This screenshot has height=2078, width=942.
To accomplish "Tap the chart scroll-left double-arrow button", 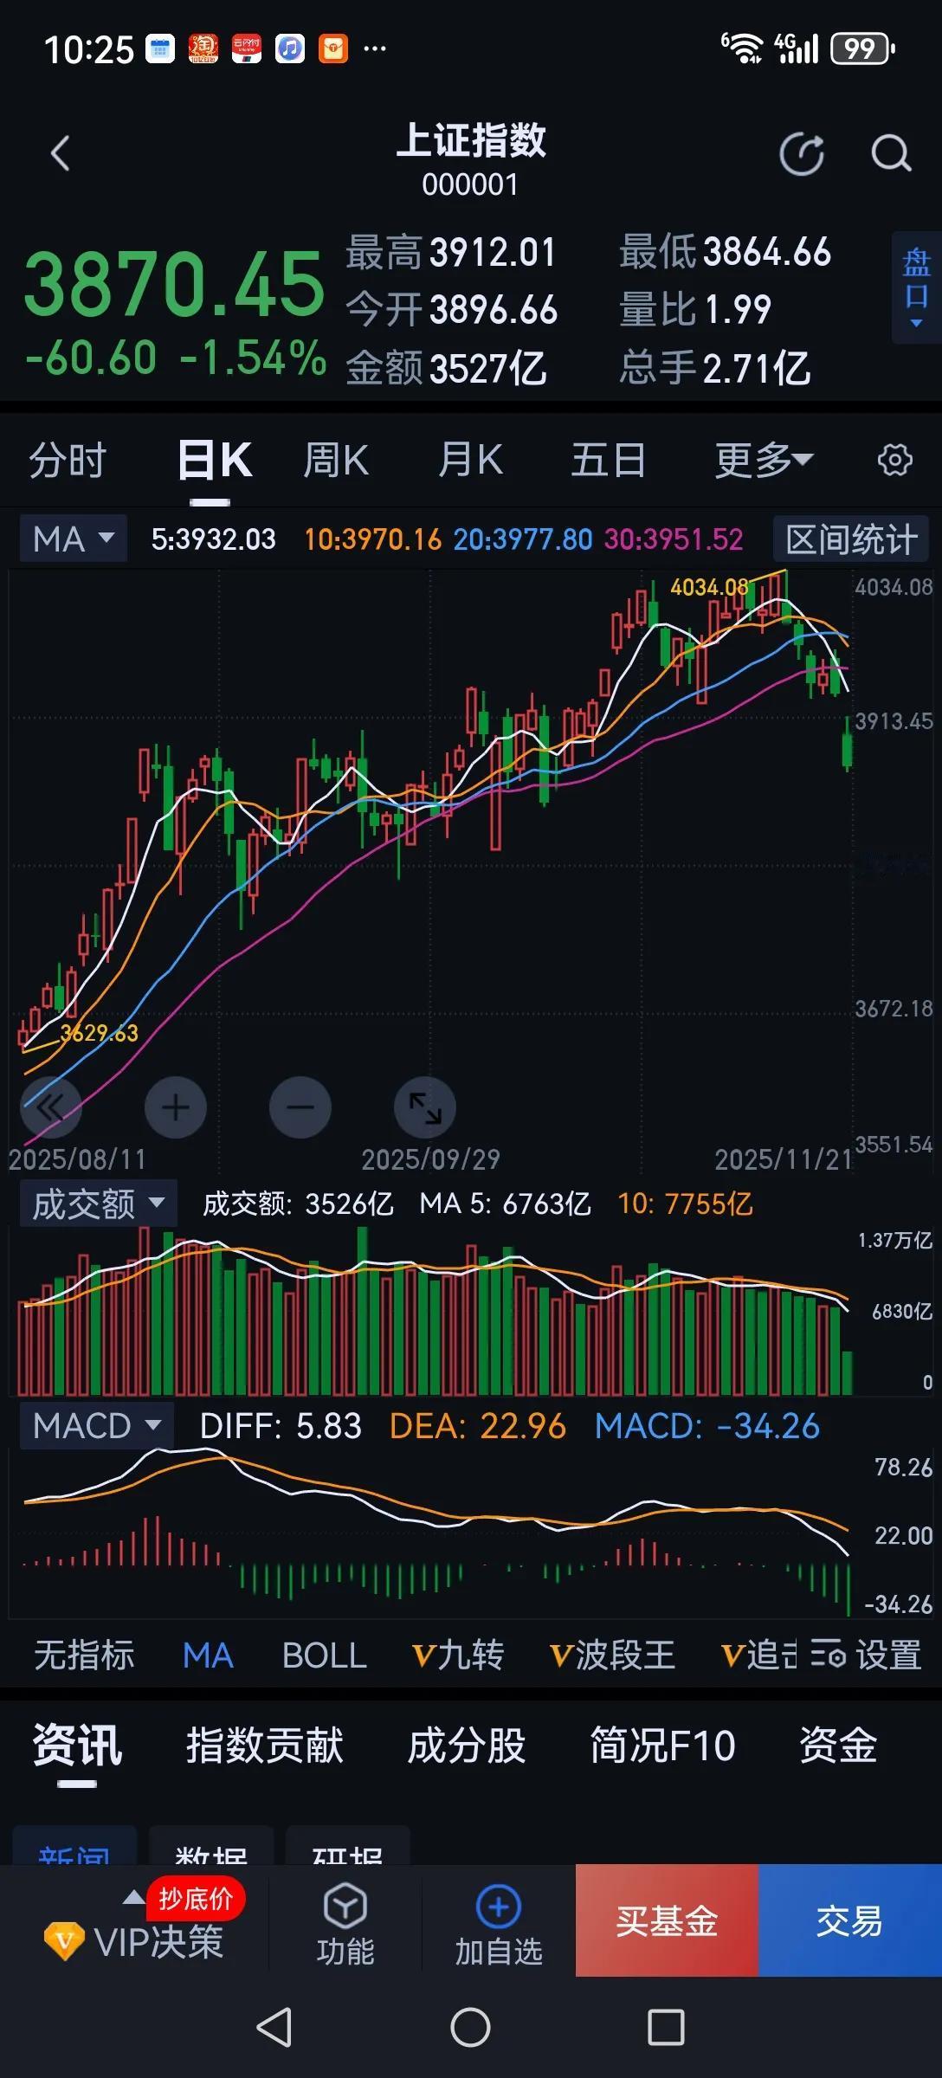I will (50, 1107).
